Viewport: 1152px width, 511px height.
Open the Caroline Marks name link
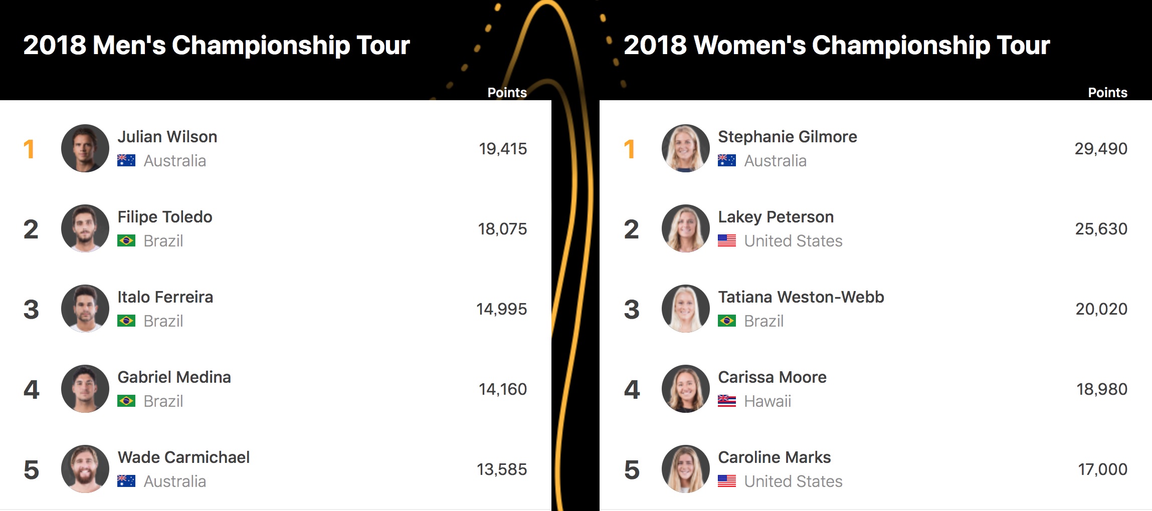coord(774,457)
